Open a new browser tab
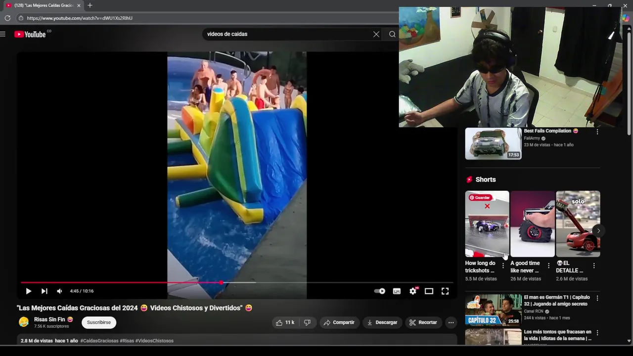The width and height of the screenshot is (633, 356). 90,5
